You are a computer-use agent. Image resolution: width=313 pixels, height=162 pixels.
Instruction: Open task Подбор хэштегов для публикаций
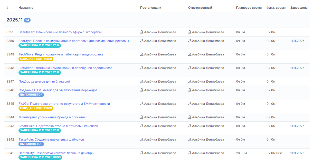pyautogui.click(x=44, y=82)
